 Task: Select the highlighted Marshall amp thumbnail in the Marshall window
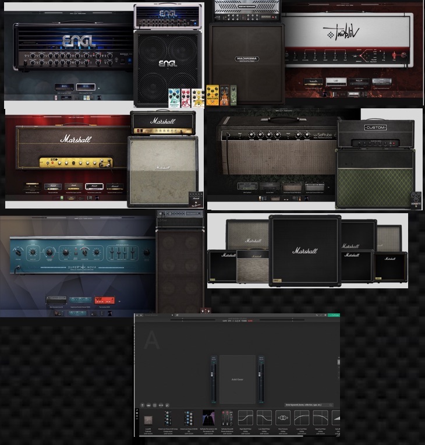(x=94, y=187)
